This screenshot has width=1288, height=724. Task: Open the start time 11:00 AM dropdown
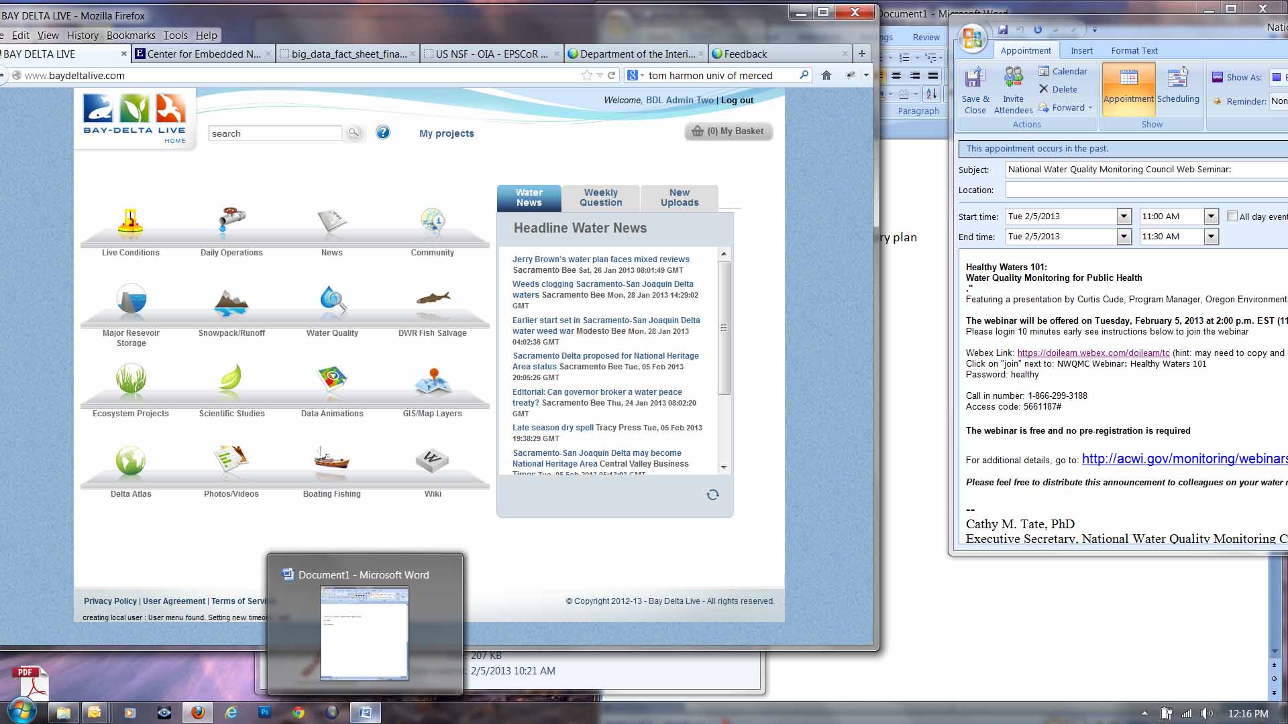click(1211, 216)
